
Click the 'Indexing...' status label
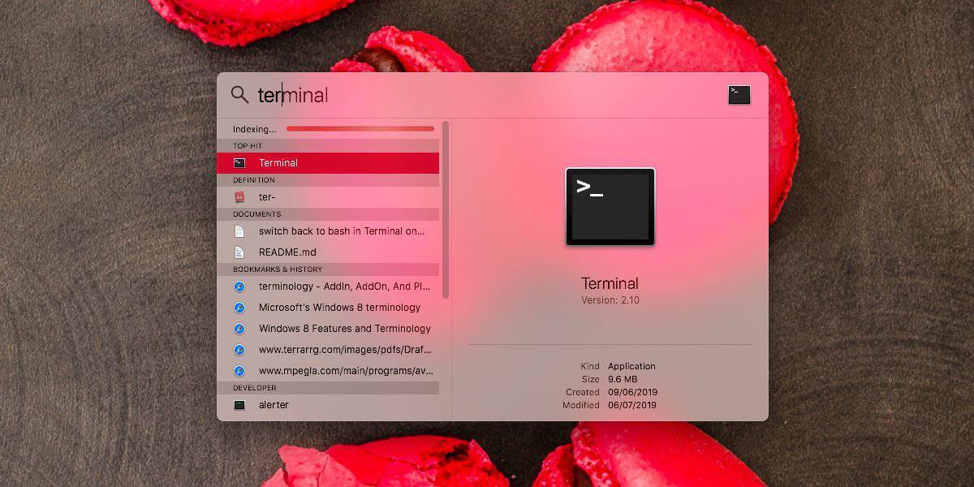[x=255, y=129]
